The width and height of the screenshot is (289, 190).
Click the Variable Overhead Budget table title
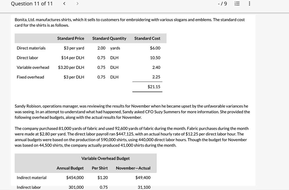[x=106, y=158]
